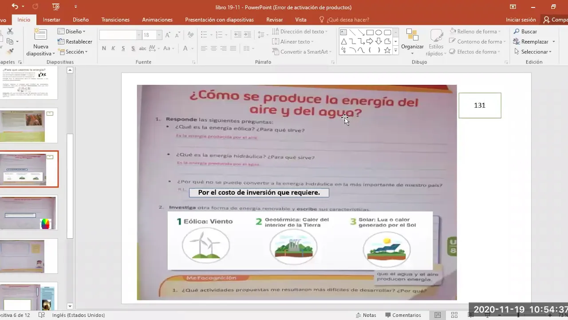Pick the oval shape in the shapes gallery
568x320 pixels.
[x=379, y=32]
